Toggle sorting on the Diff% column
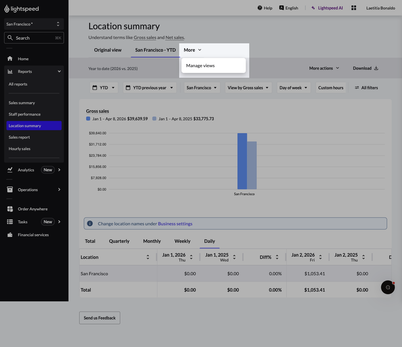Viewport: 402px width, 347px height. coord(277,257)
